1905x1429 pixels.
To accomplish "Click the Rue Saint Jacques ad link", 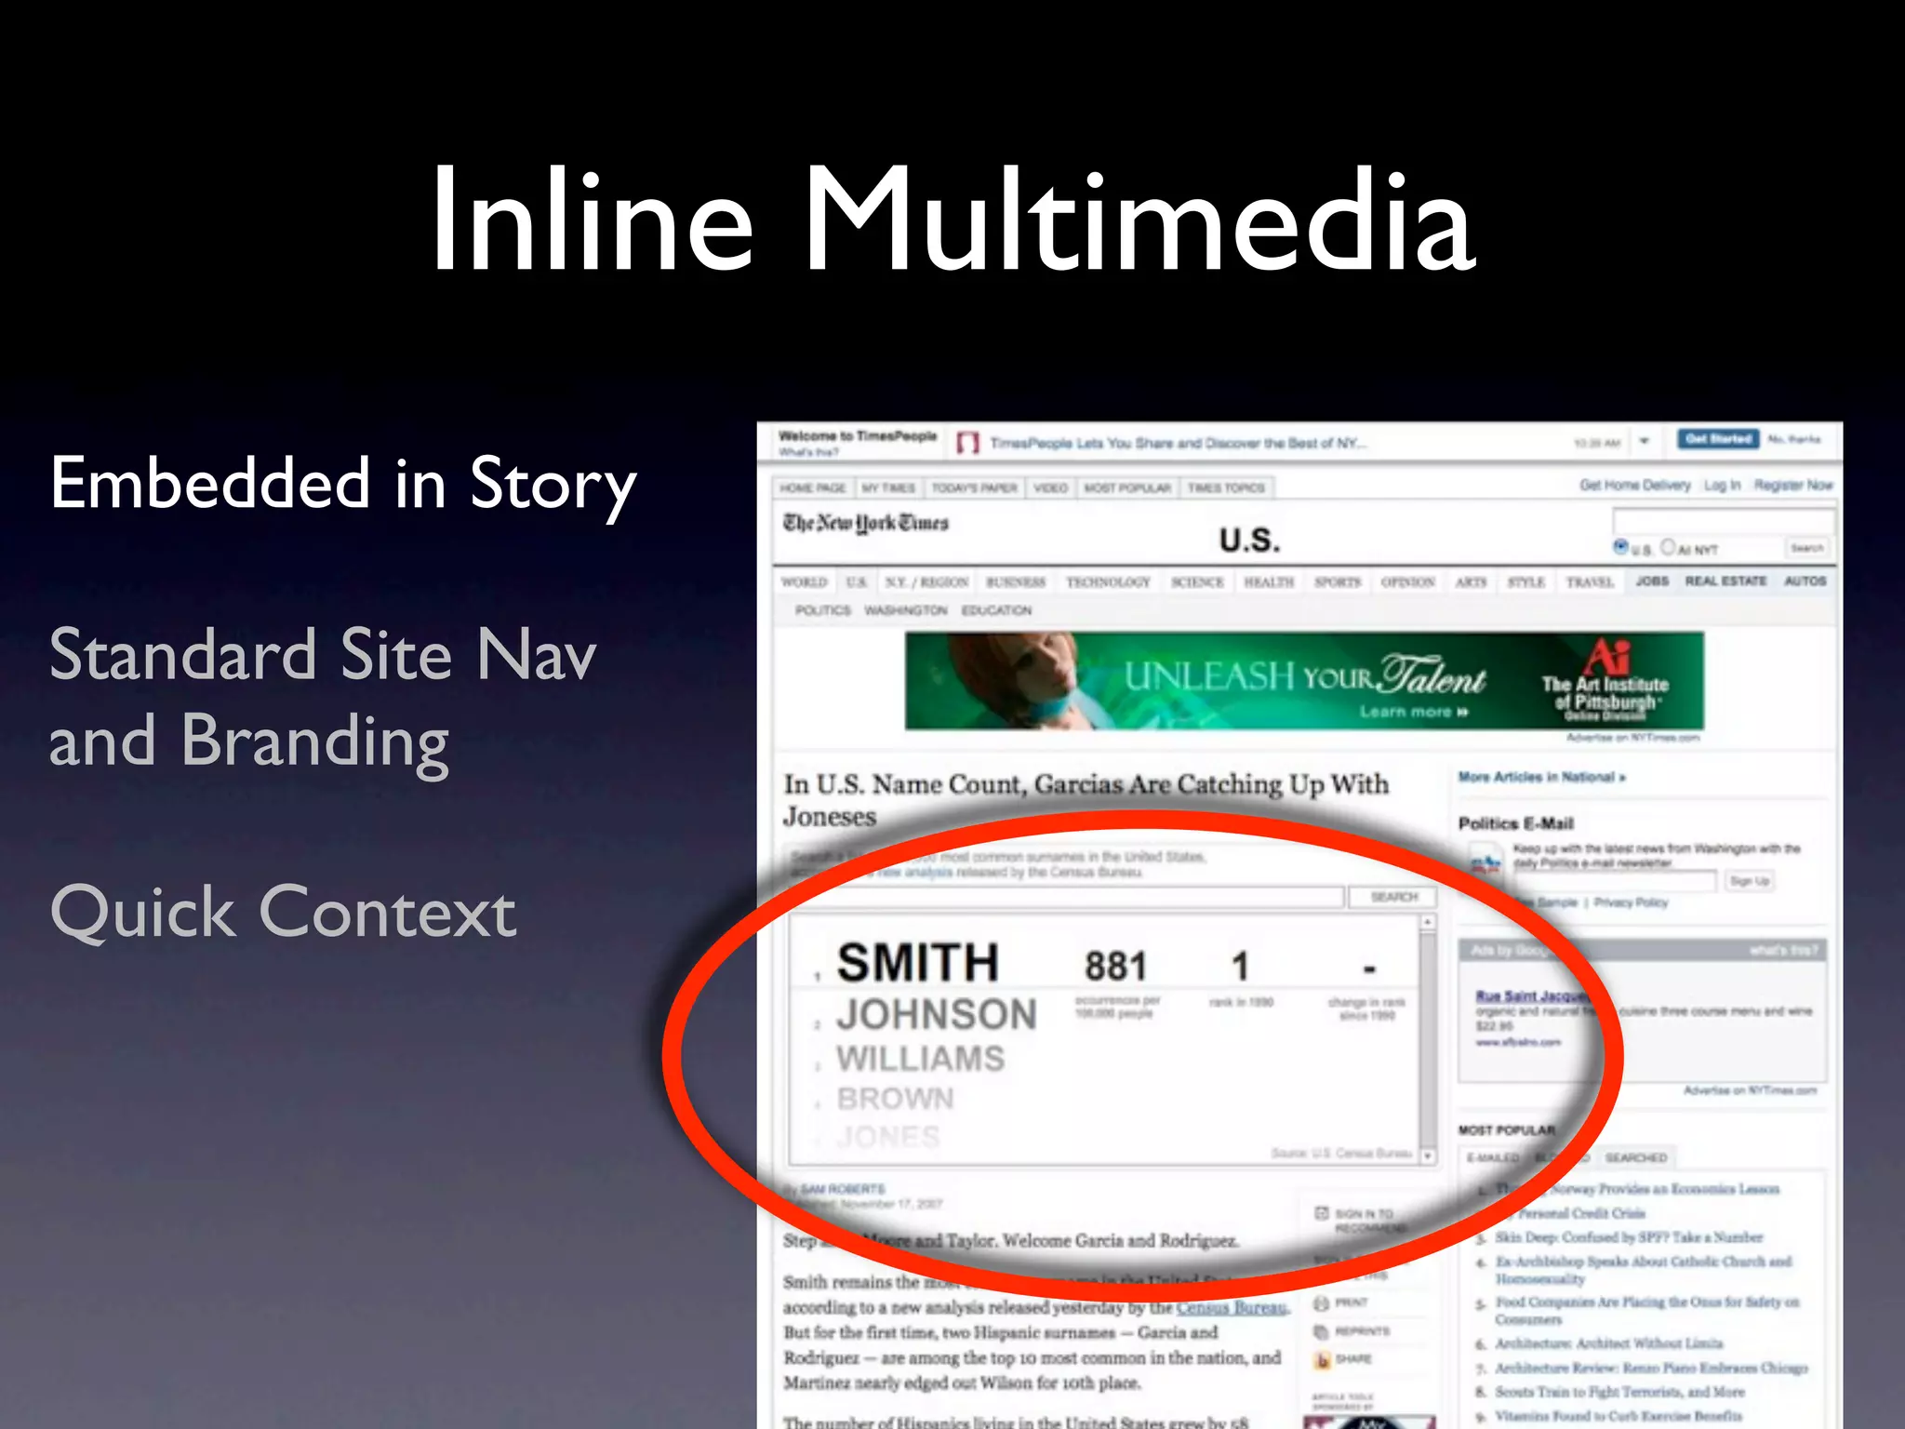I will click(1532, 995).
